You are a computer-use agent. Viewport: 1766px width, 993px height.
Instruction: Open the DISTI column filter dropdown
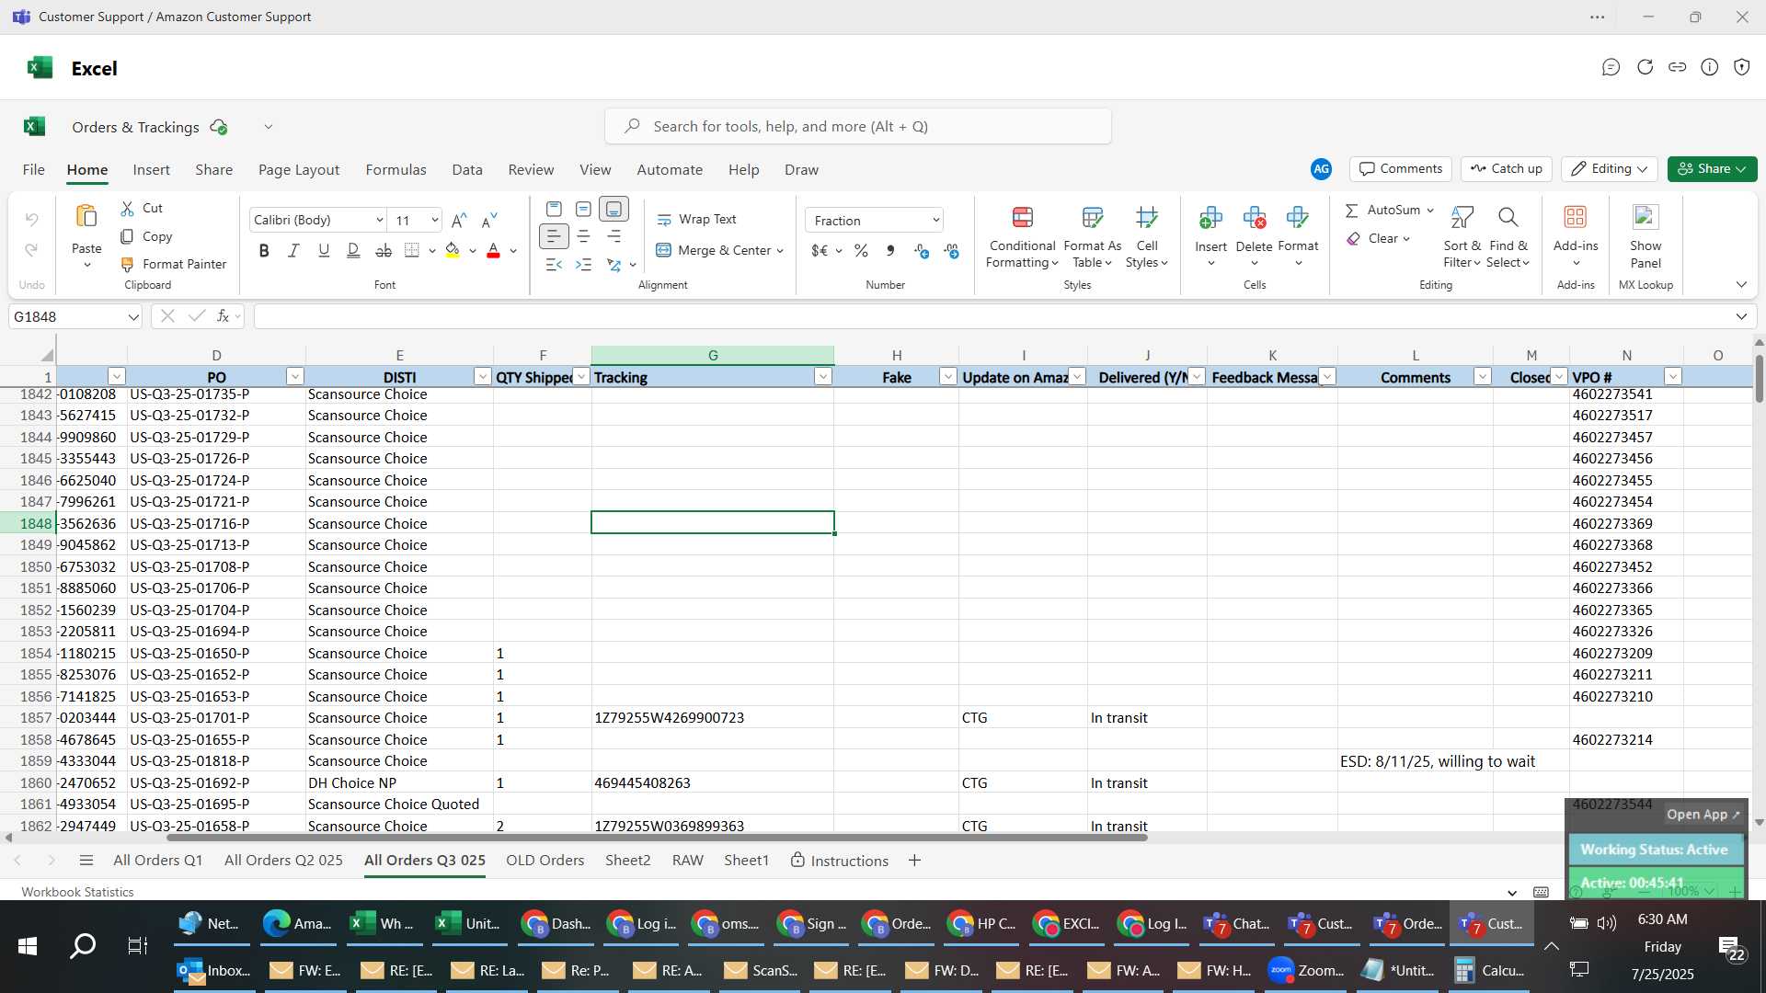click(x=482, y=377)
